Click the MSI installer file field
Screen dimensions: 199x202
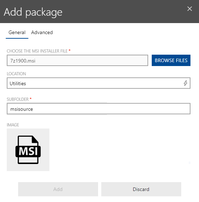[77, 60]
